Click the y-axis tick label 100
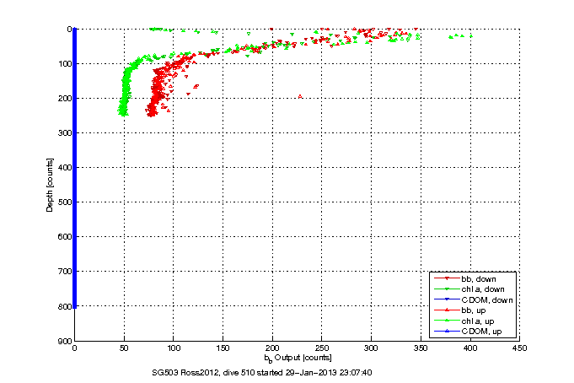 (x=64, y=64)
